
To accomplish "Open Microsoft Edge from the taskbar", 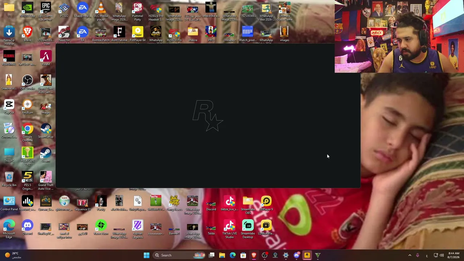I will [233, 255].
